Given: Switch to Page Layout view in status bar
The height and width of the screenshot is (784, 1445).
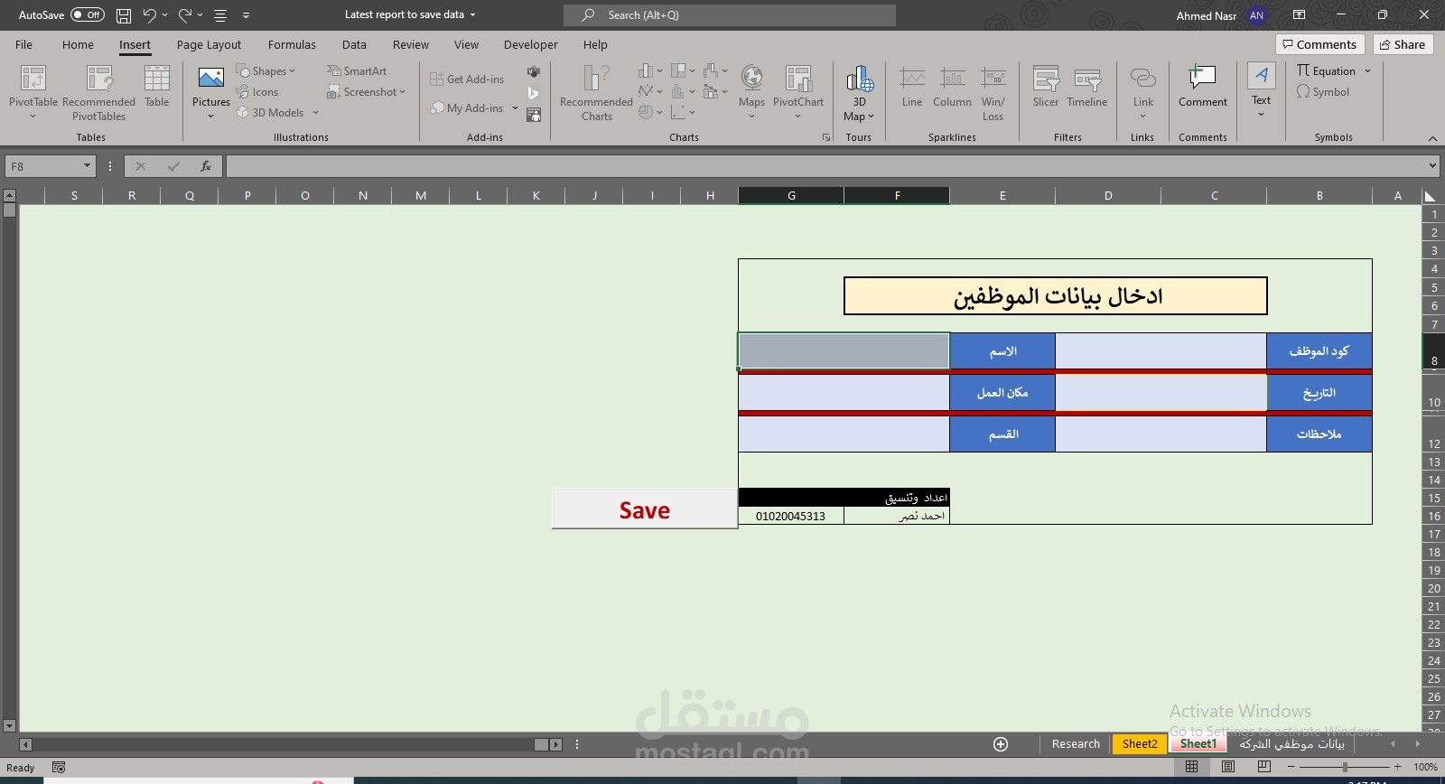Looking at the screenshot, I should 1228,767.
